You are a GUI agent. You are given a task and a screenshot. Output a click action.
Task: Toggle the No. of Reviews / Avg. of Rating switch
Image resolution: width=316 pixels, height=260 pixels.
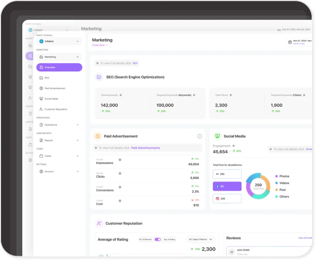click(x=158, y=239)
